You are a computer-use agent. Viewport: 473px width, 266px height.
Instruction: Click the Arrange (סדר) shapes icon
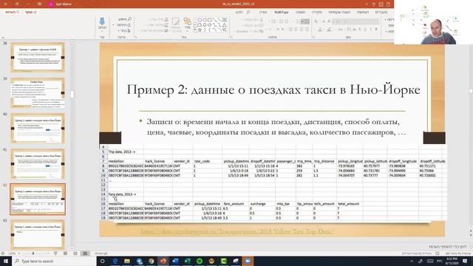pos(187,21)
